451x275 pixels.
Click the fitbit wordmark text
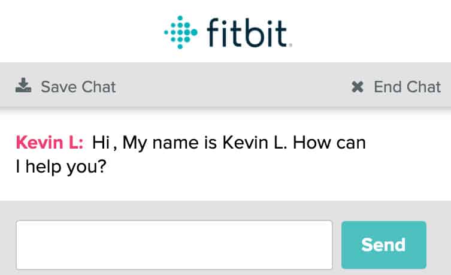(248, 32)
